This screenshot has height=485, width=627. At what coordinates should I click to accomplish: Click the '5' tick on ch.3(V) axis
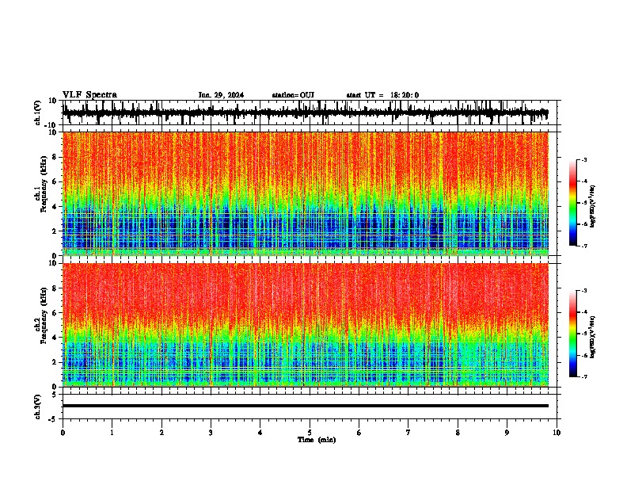point(55,394)
